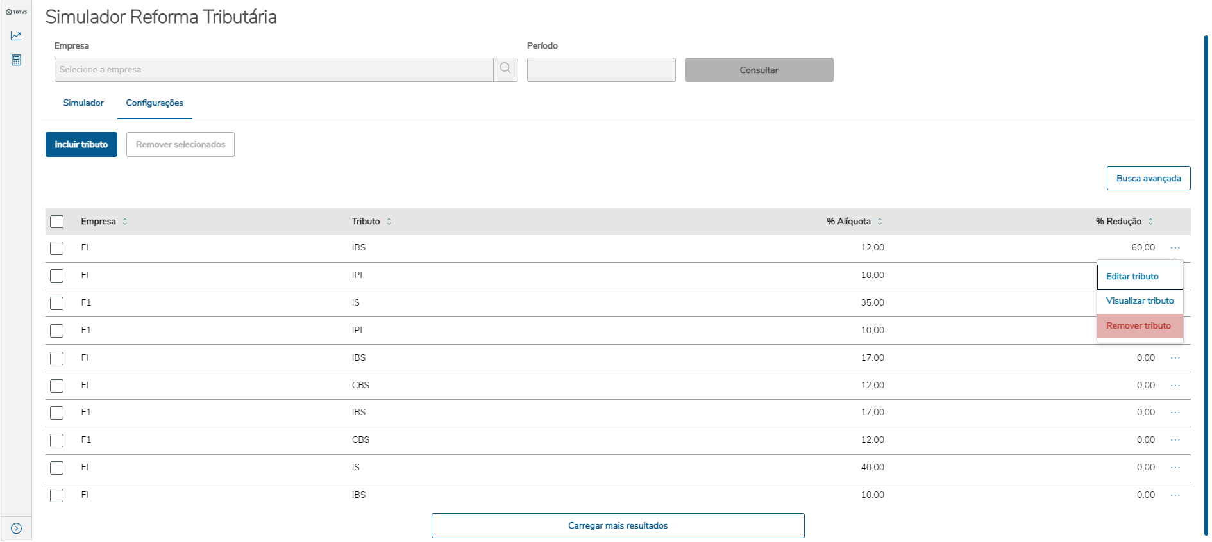Expand the sidebar with the arrow icon
1212x542 pixels.
point(17,529)
